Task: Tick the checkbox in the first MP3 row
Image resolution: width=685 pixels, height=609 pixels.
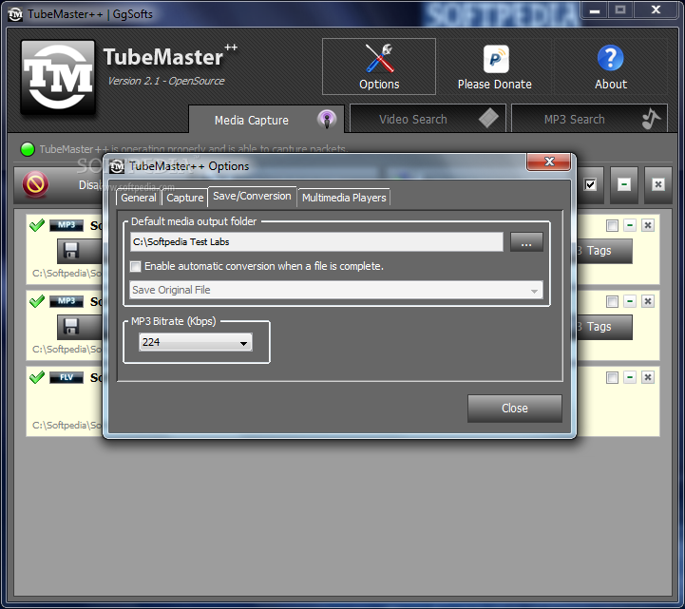Action: click(612, 225)
